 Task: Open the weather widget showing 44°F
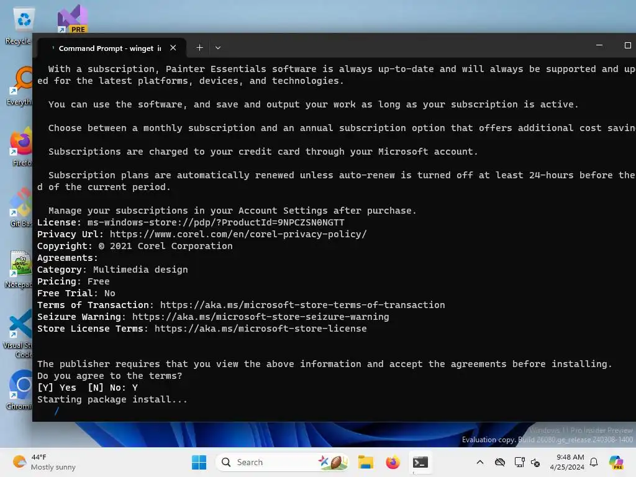point(44,462)
